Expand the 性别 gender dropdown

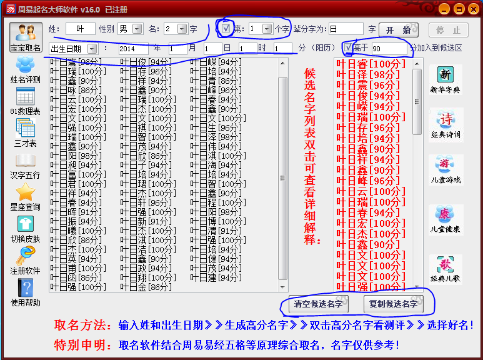pyautogui.click(x=137, y=29)
